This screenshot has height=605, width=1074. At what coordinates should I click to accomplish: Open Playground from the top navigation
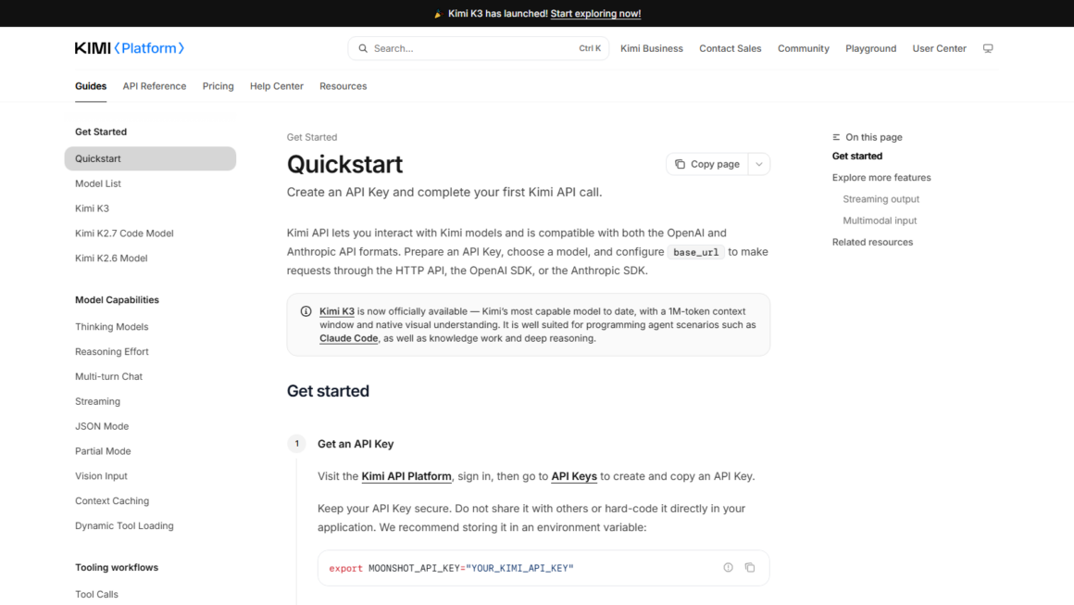(870, 49)
